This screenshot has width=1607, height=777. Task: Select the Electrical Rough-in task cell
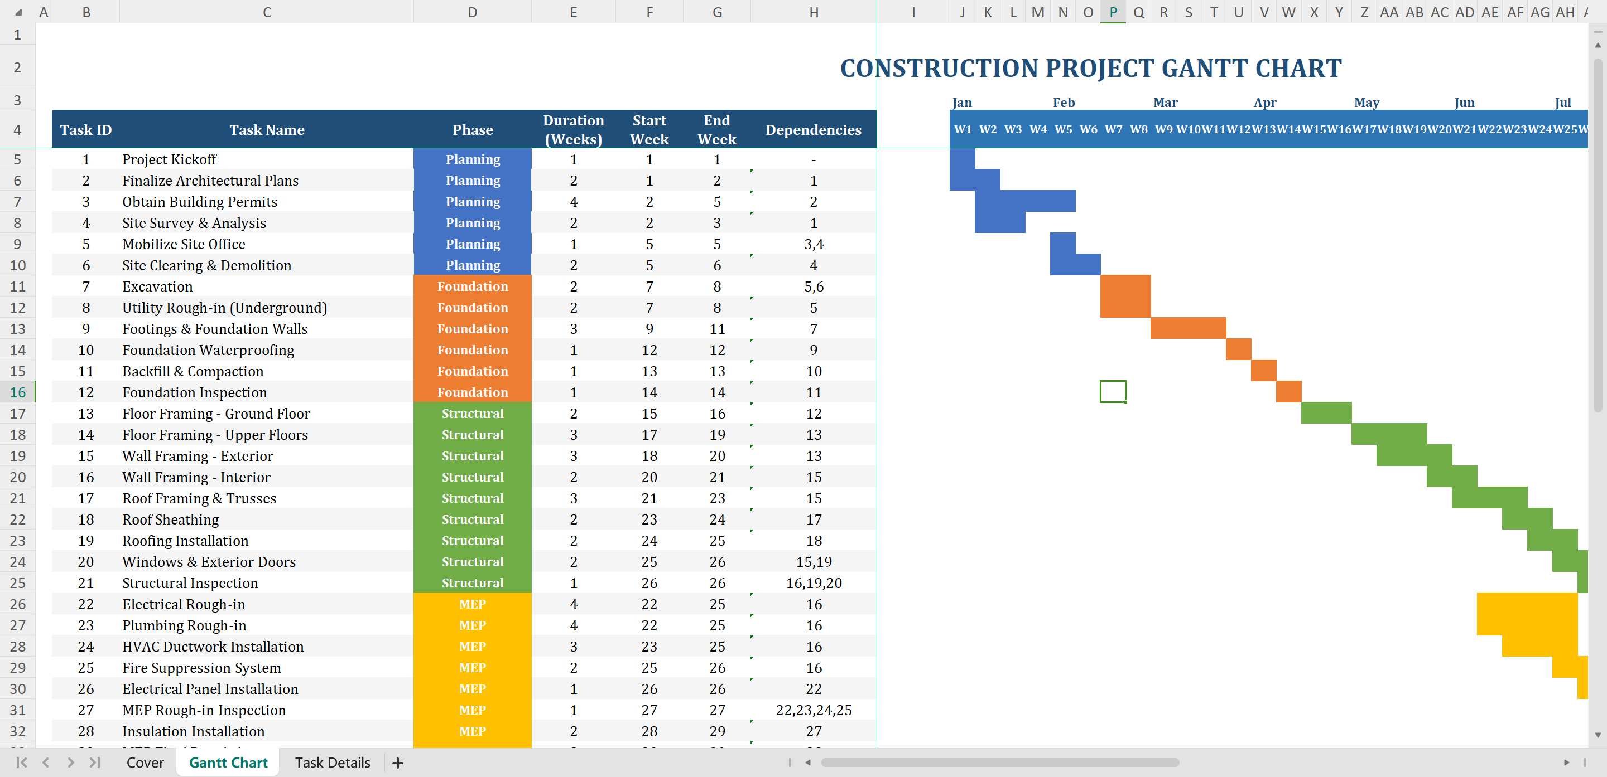click(x=266, y=604)
